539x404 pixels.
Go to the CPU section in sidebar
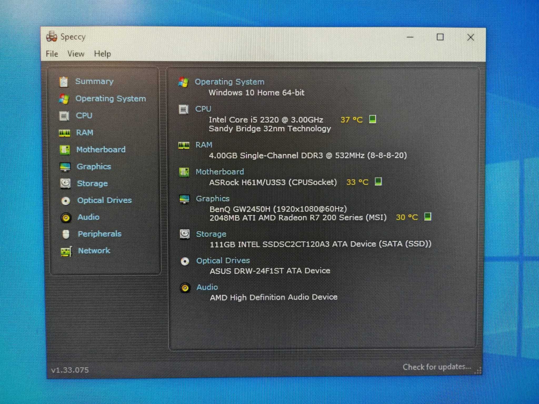tap(84, 115)
